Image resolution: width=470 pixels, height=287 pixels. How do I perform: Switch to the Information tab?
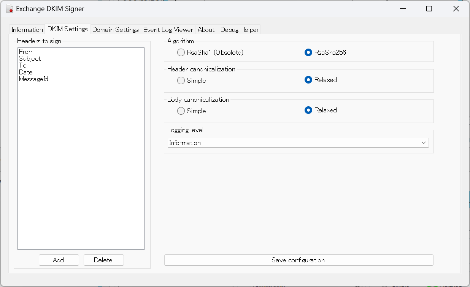[27, 30]
